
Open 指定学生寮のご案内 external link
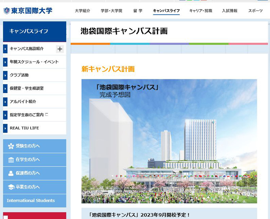point(29,115)
